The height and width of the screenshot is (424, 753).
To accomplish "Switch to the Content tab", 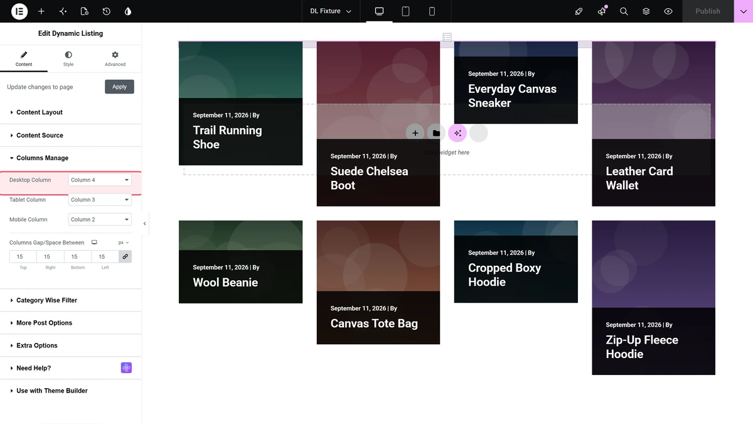I will [x=24, y=59].
